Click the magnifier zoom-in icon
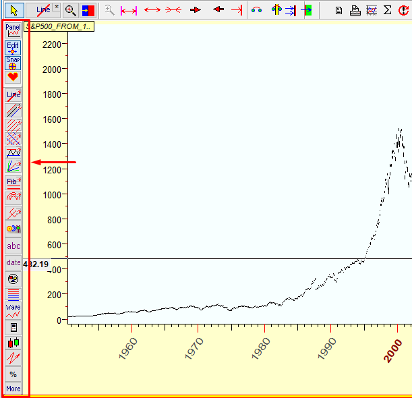 70,10
